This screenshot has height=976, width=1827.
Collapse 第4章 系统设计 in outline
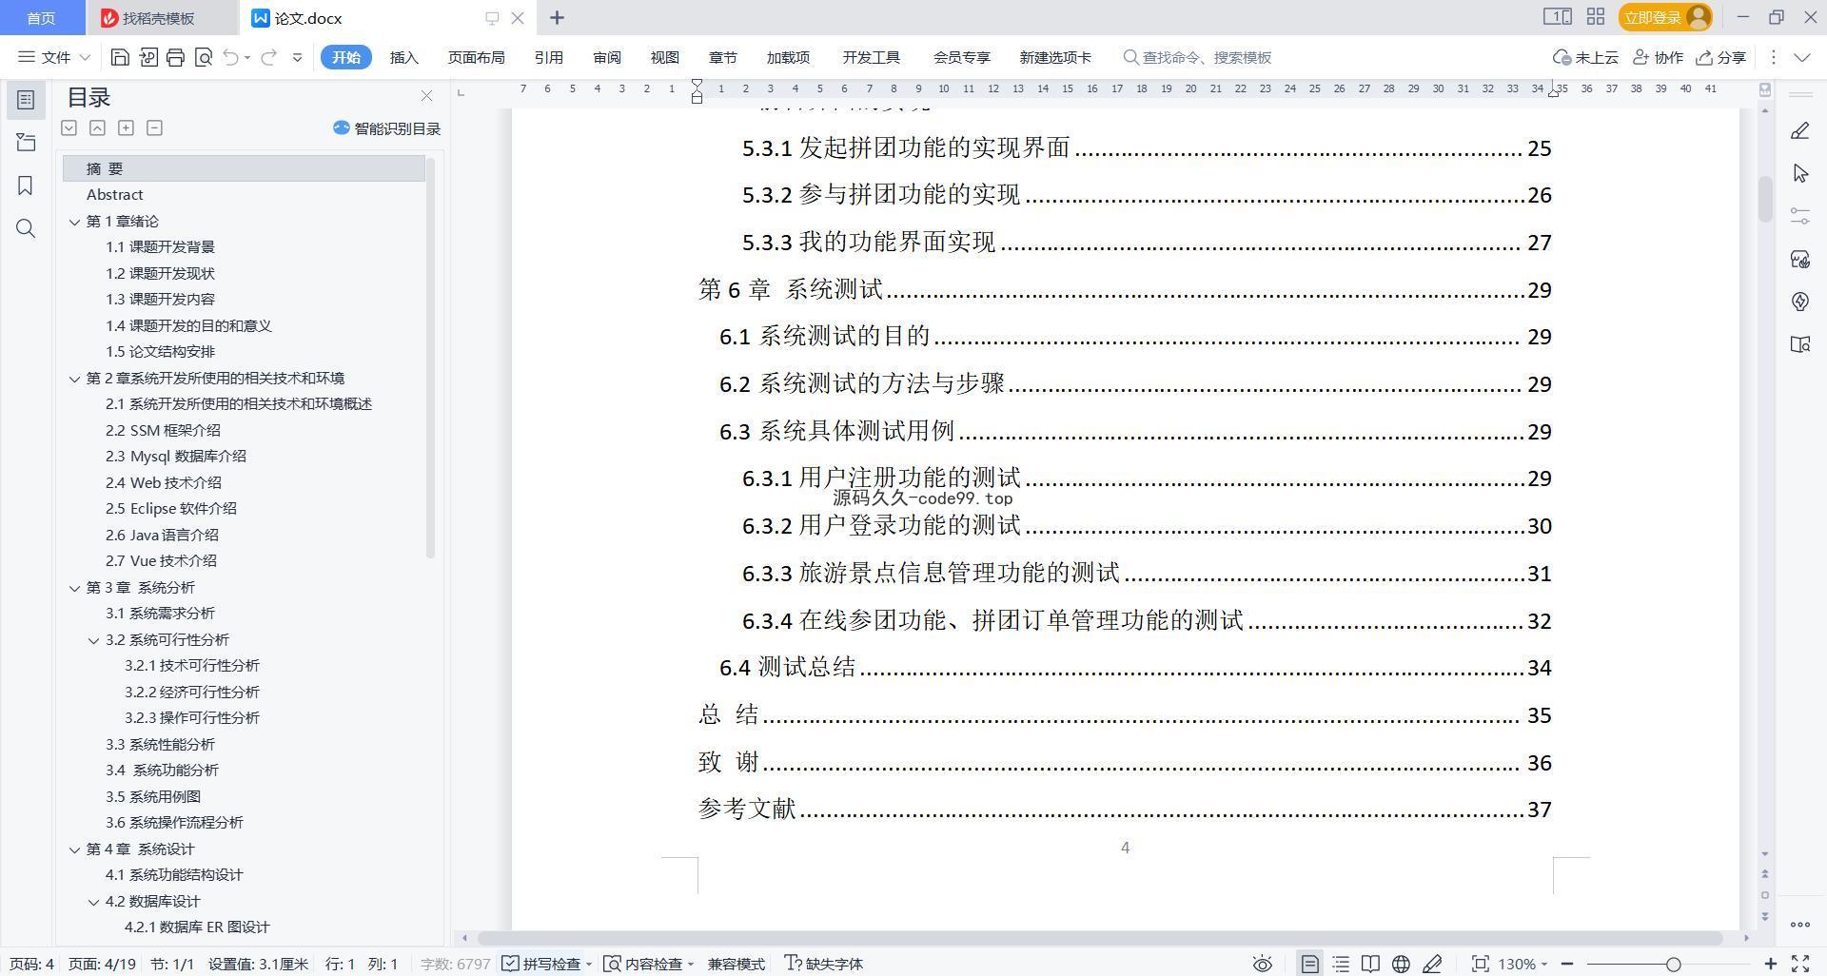tap(74, 849)
